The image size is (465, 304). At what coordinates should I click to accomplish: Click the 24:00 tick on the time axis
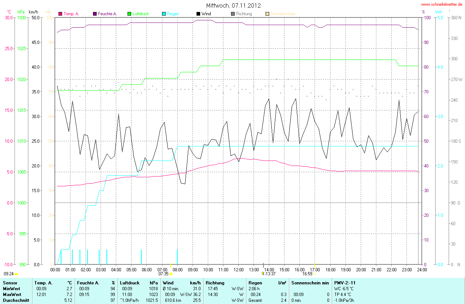pos(422,269)
